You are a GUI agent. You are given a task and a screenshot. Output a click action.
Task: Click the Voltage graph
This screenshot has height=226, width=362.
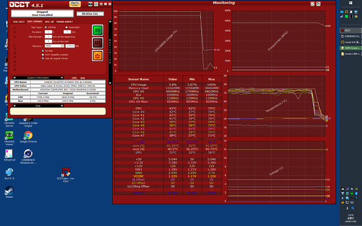coord(277,171)
